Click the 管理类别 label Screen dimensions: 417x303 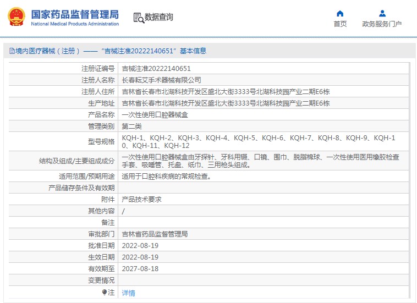point(101,126)
